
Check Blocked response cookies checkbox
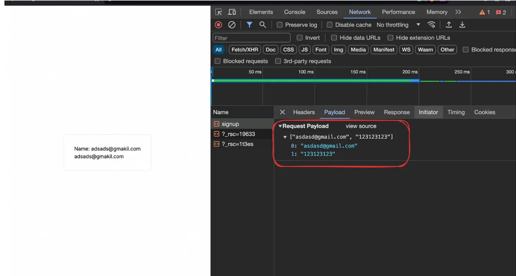click(x=466, y=50)
